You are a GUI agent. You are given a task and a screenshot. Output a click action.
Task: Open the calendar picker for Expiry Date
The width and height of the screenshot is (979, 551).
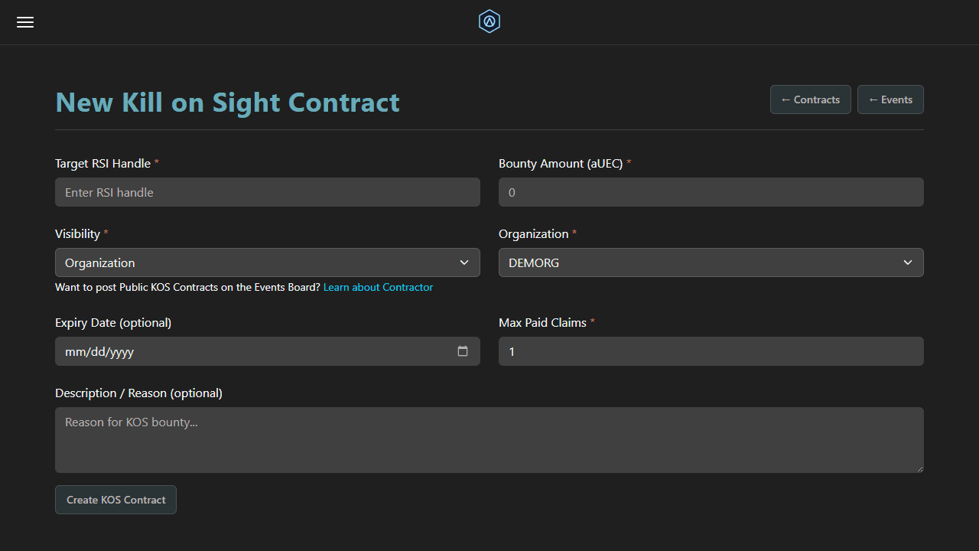pyautogui.click(x=463, y=350)
